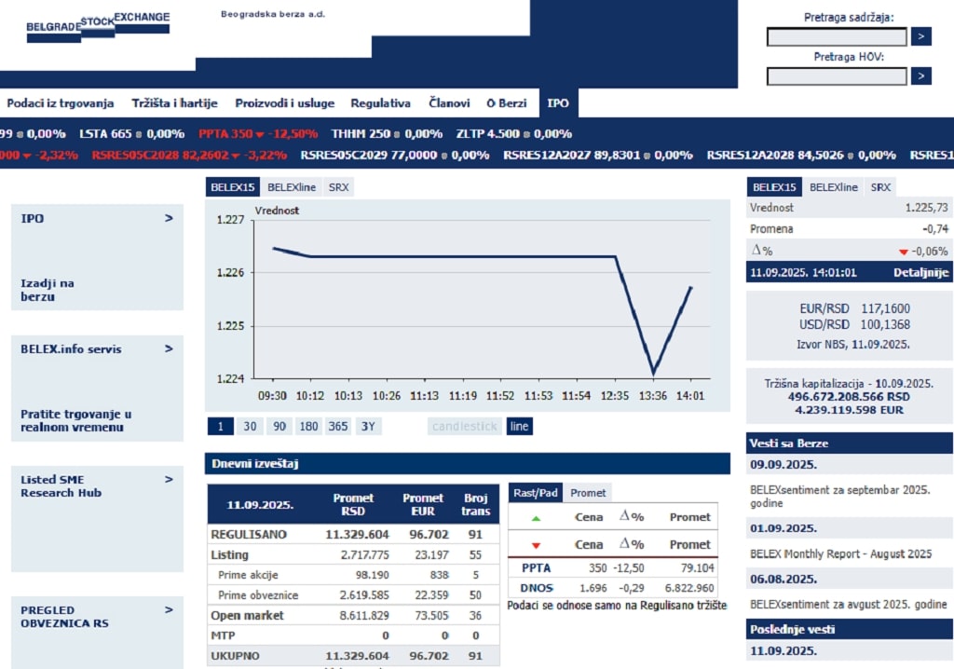Submit the Pretraga HOV search arrow button
The image size is (954, 669).
click(x=920, y=76)
